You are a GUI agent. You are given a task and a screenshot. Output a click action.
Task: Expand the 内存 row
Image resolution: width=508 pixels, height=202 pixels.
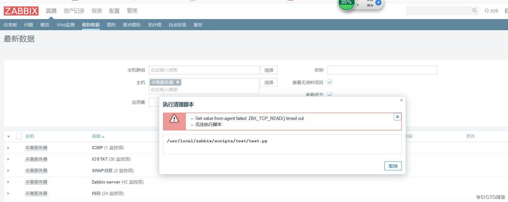coord(8,193)
